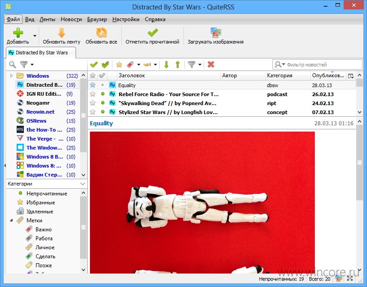
Task: Click the share news handshake icon
Action: [147, 65]
